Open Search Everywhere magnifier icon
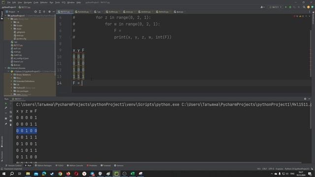Viewport: 315px width, 177px height. pos(304,7)
